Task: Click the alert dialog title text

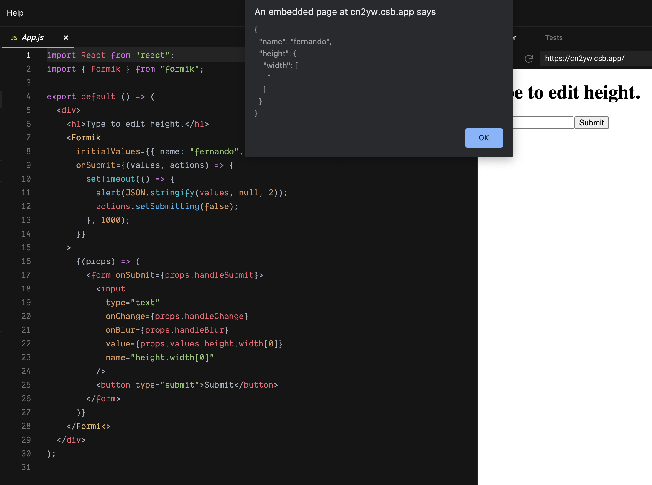Action: (x=345, y=12)
